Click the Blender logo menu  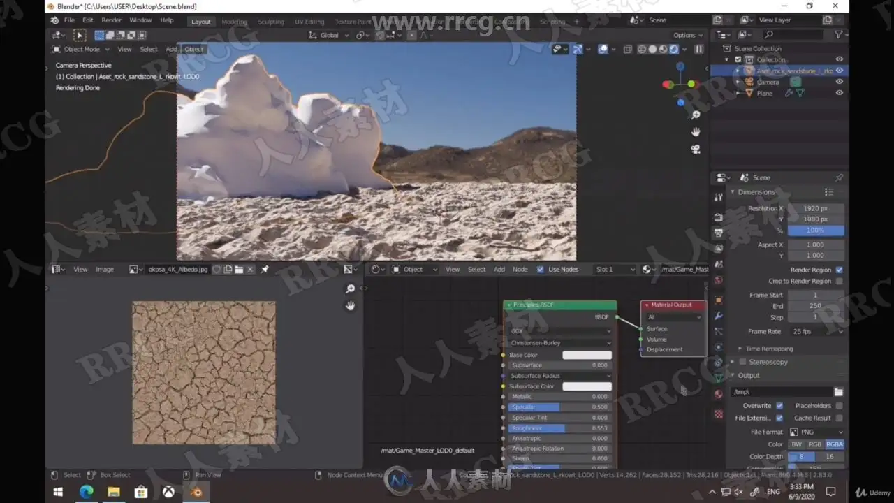pos(54,20)
